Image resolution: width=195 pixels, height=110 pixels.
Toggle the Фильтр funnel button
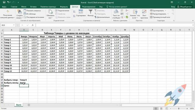click(90, 13)
